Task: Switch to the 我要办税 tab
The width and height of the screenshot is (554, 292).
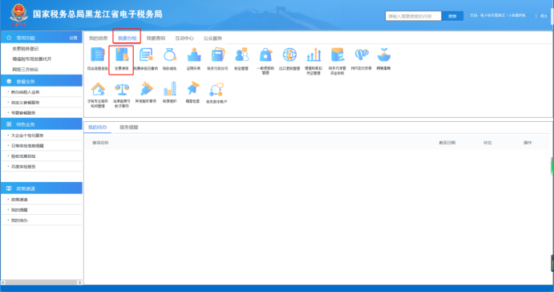Action: pyautogui.click(x=127, y=39)
